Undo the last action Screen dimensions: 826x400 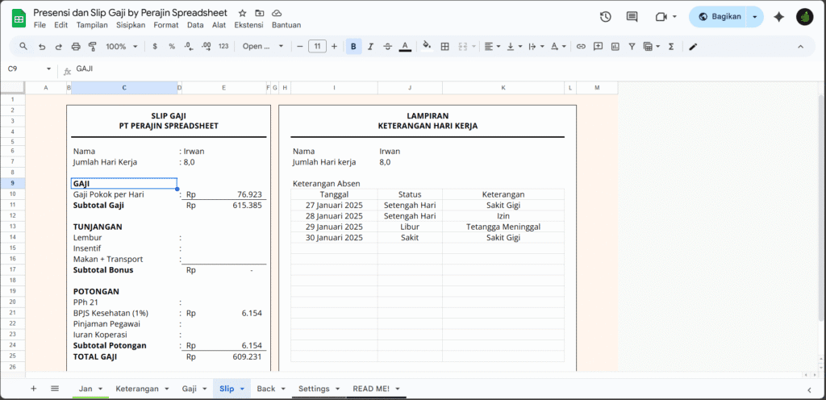point(42,46)
